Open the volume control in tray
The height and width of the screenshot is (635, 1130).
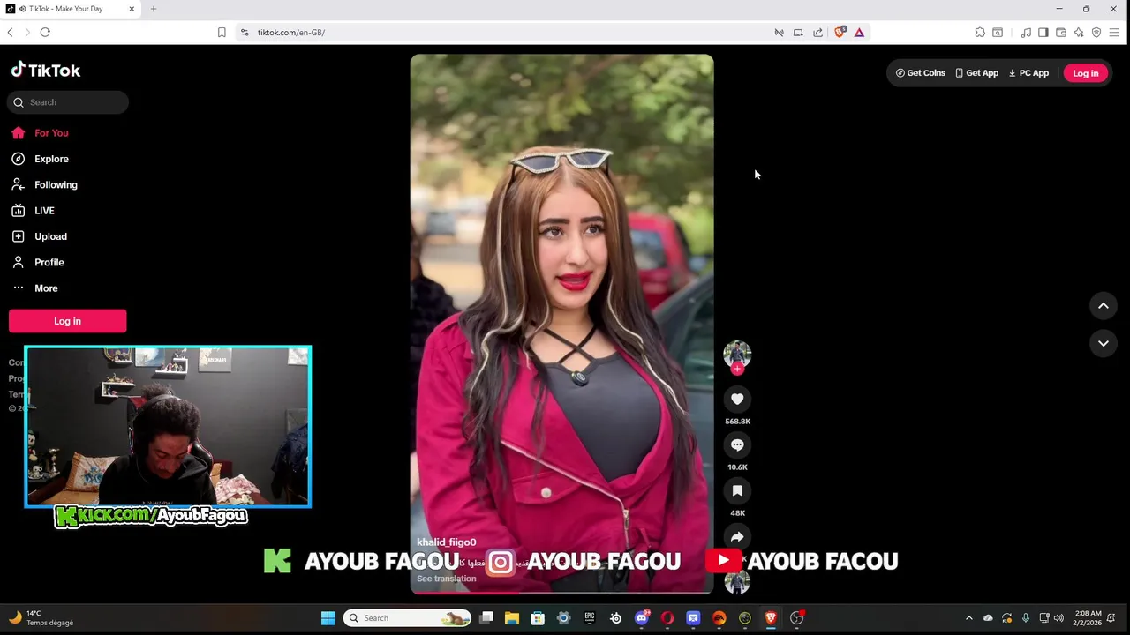(1058, 618)
